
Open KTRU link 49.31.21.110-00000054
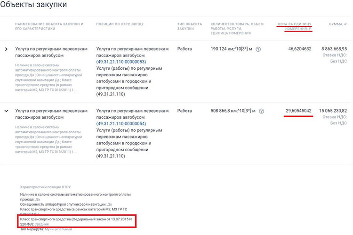click(x=121, y=124)
